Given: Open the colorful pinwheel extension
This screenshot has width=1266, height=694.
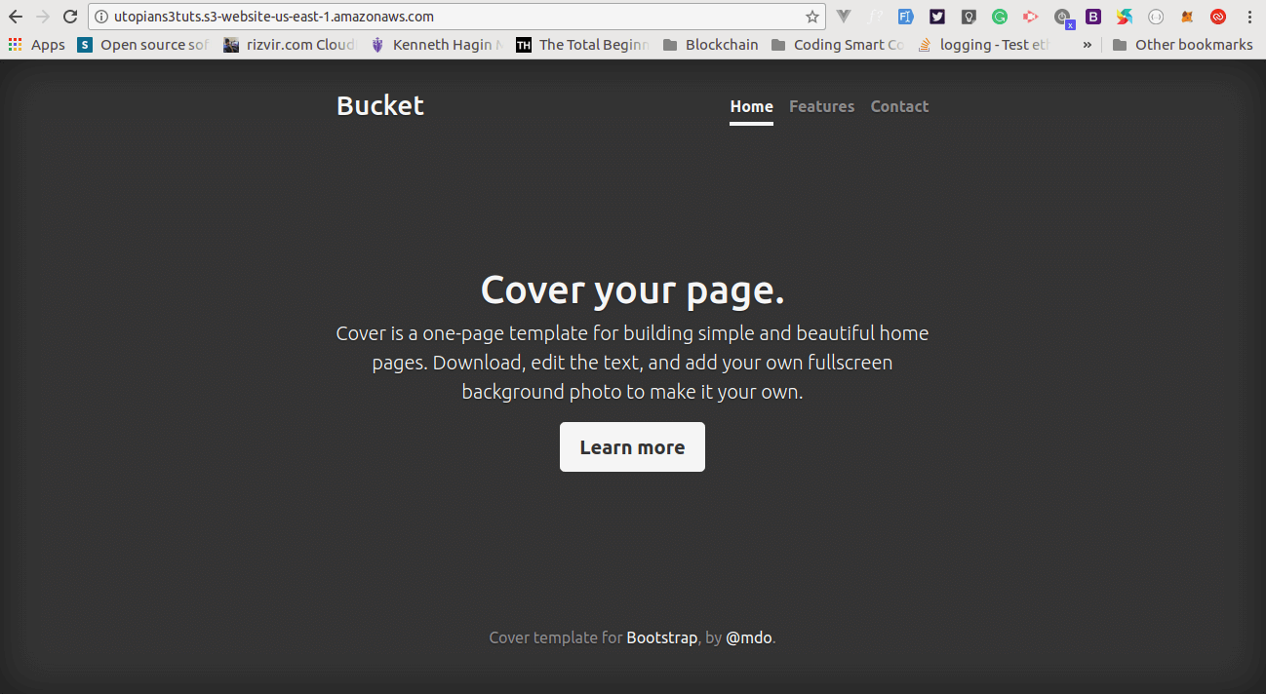Looking at the screenshot, I should pyautogui.click(x=1125, y=17).
